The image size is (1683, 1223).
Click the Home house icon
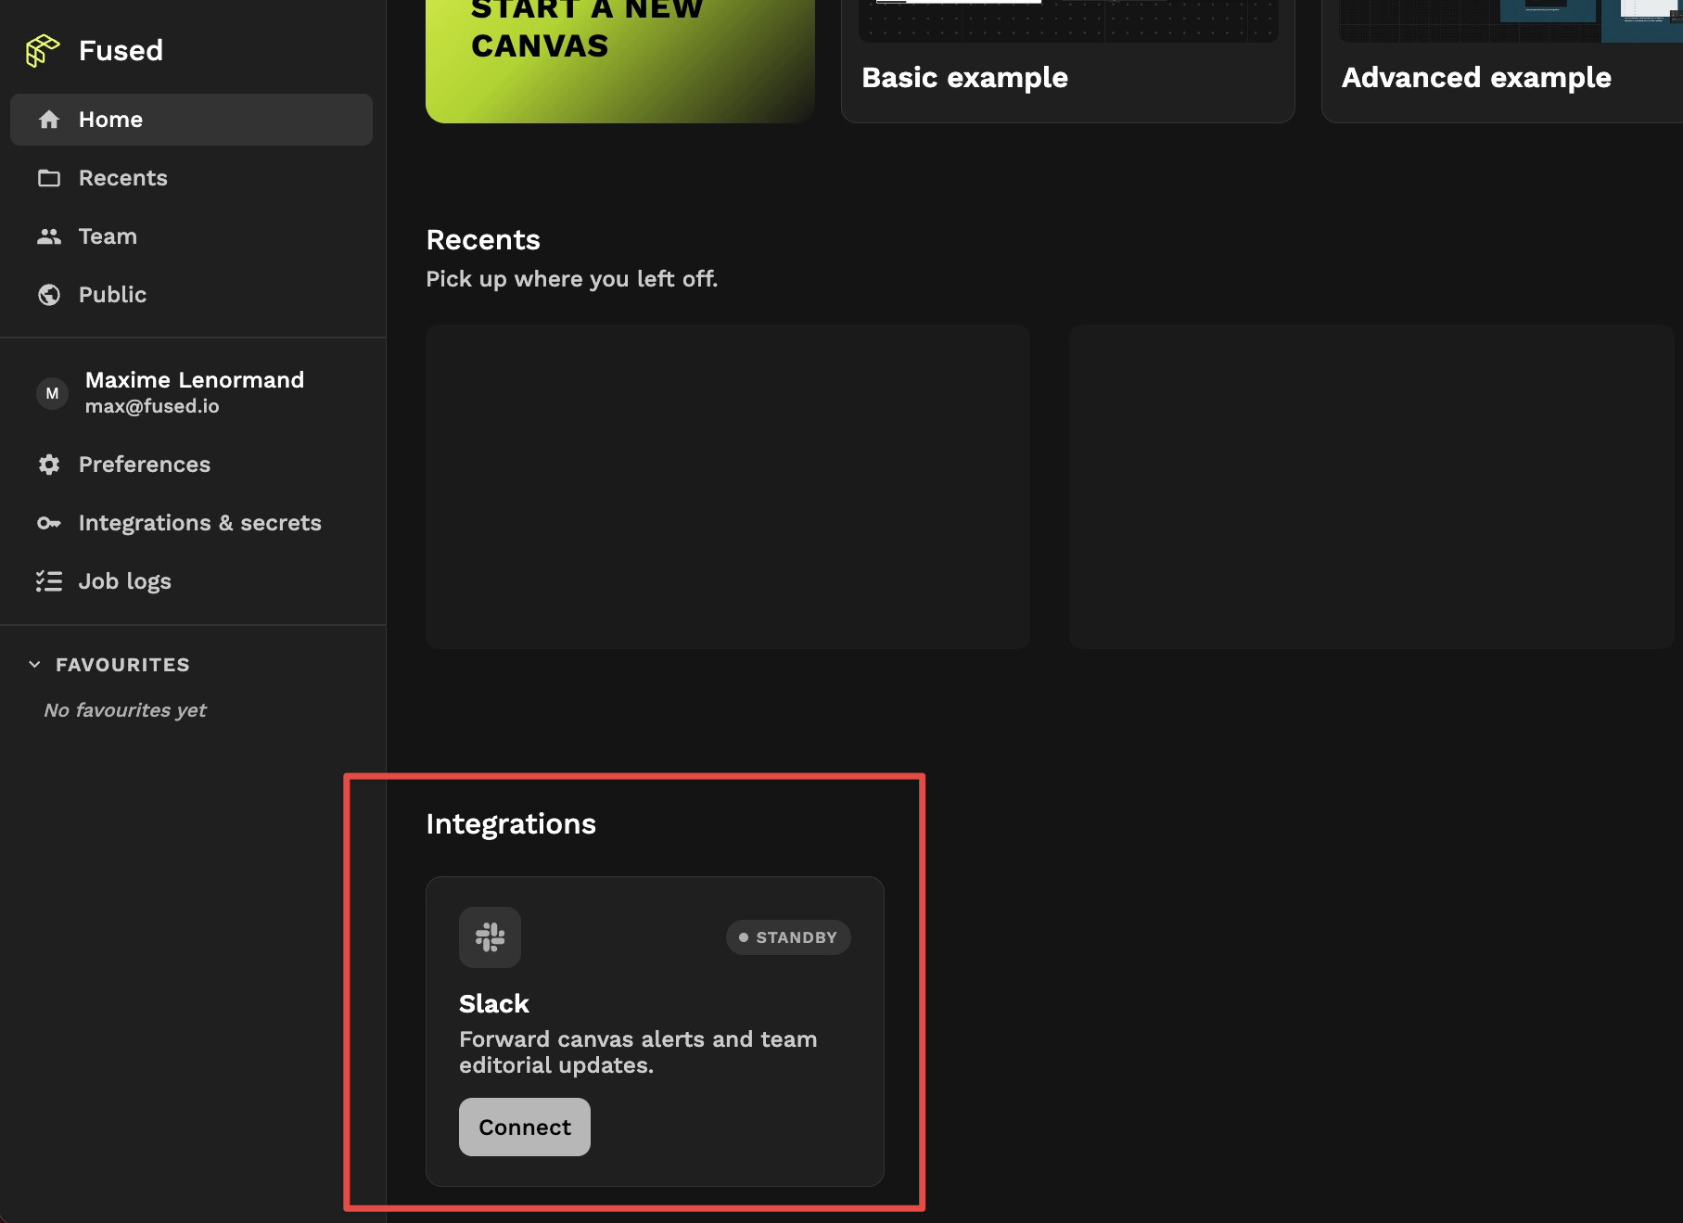pos(49,120)
